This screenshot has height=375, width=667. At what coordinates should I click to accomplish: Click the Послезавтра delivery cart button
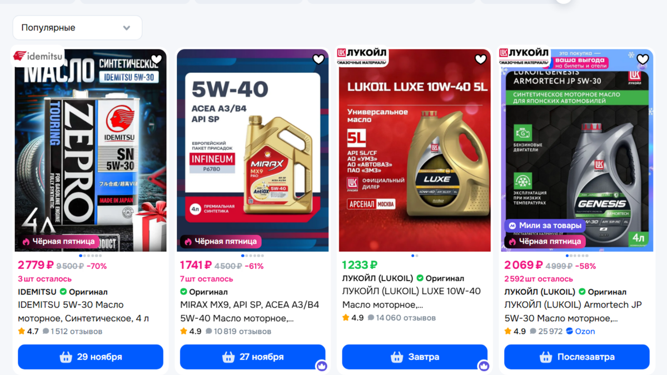click(x=577, y=357)
